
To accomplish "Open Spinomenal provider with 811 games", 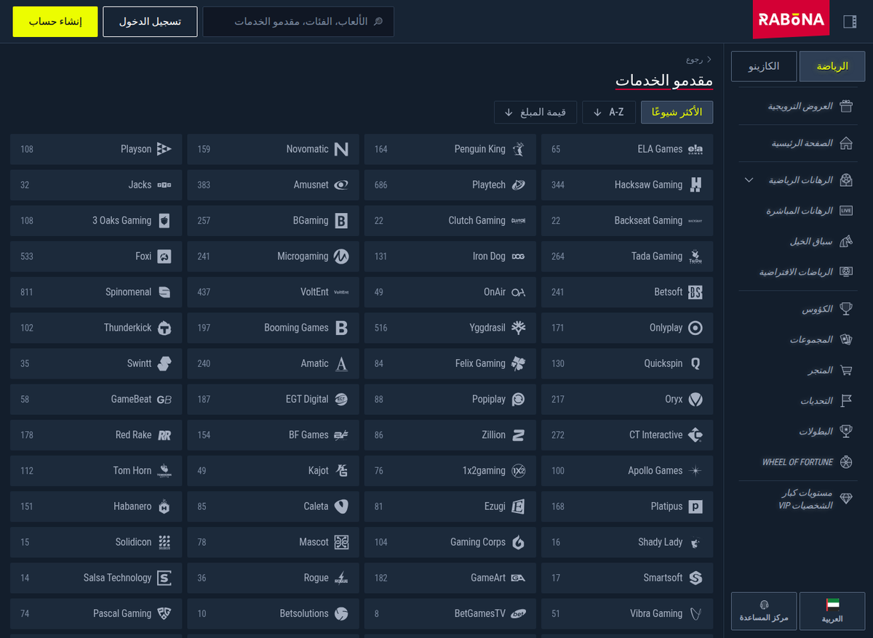I will coord(96,292).
